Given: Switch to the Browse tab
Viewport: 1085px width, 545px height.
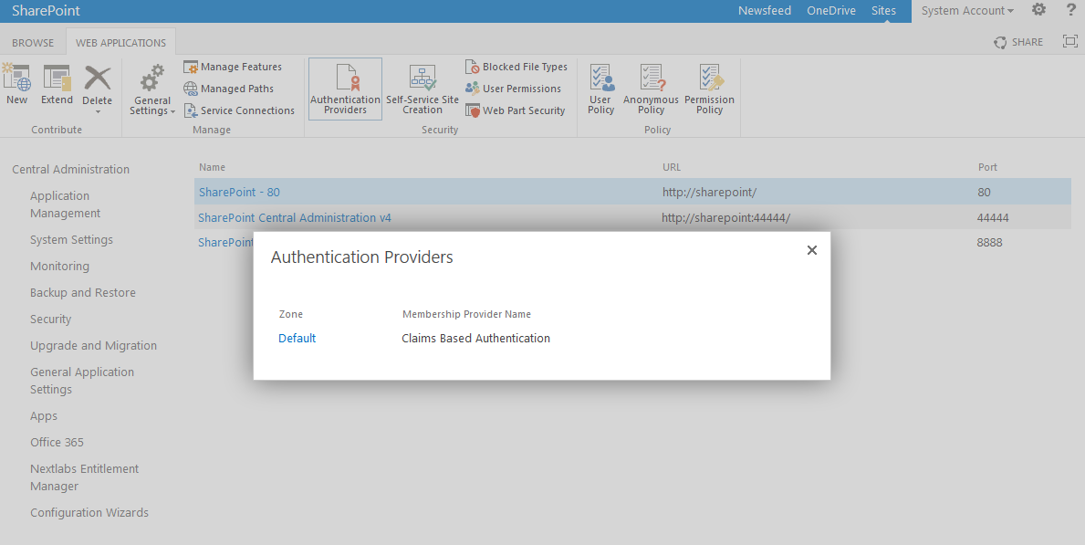Looking at the screenshot, I should click(x=33, y=42).
